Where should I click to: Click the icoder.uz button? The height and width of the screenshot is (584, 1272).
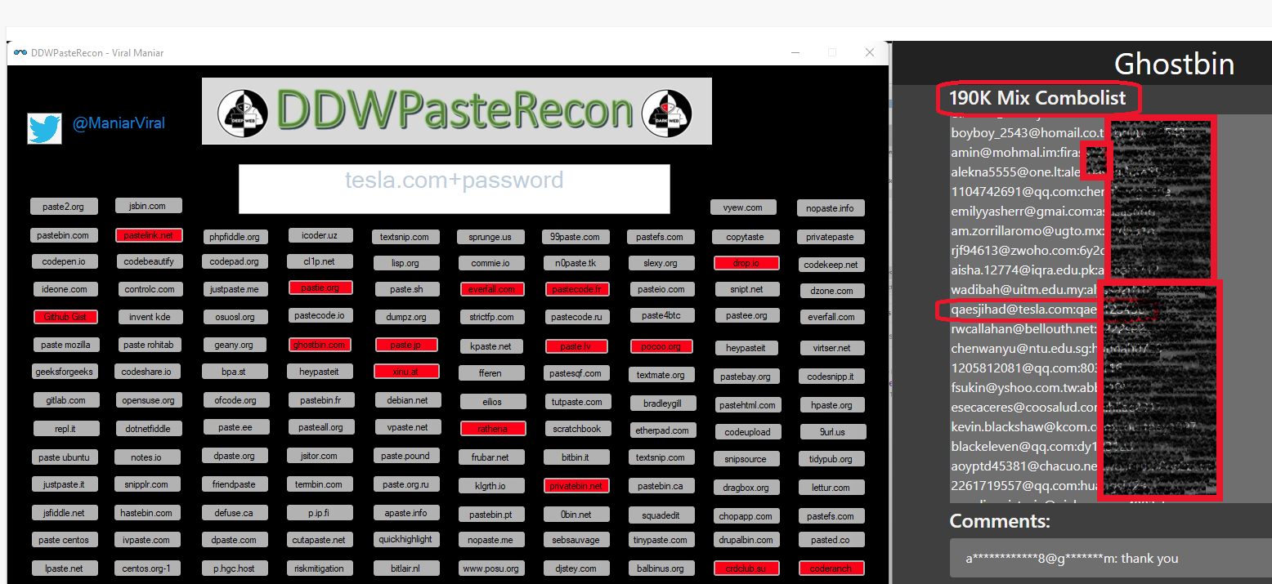point(320,235)
